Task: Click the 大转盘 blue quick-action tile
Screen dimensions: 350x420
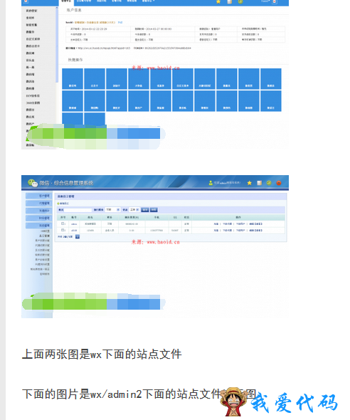Action: (139, 78)
